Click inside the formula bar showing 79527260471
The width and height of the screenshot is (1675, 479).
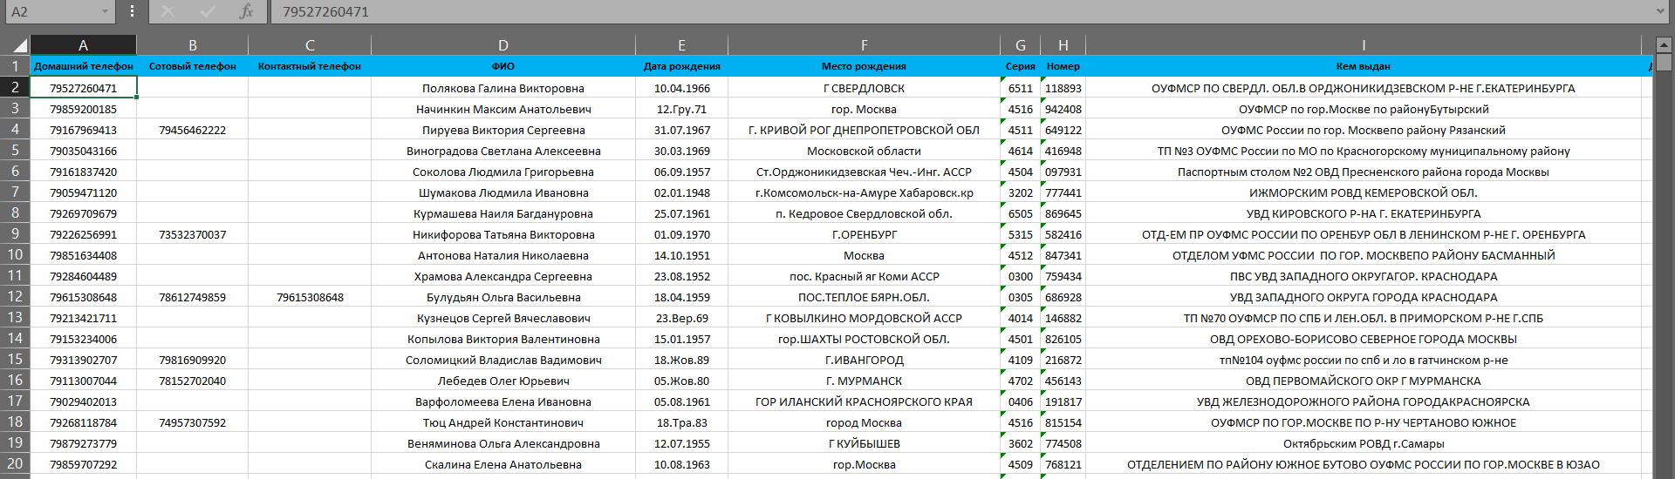960,11
